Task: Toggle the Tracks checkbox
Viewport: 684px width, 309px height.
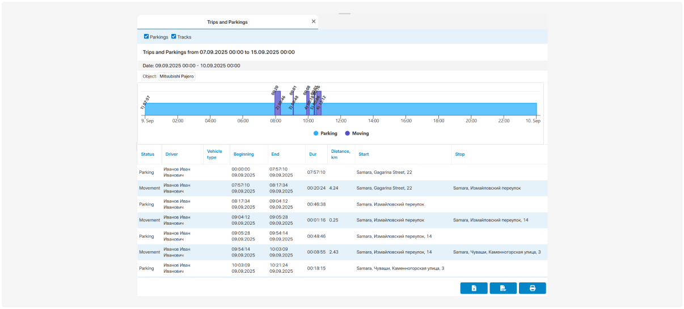Action: [174, 37]
